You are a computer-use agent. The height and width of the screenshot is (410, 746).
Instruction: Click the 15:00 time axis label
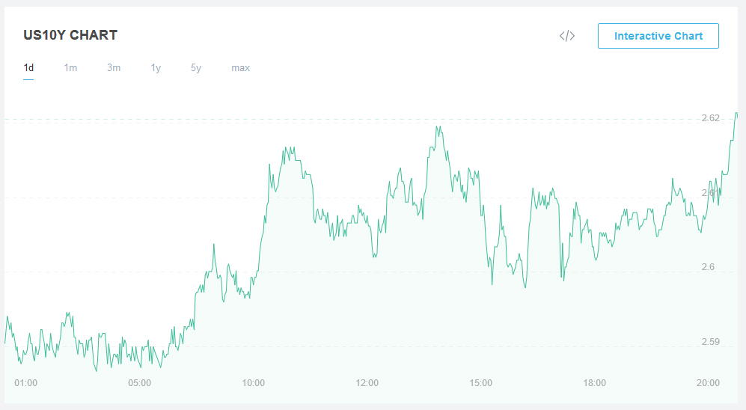pyautogui.click(x=481, y=383)
